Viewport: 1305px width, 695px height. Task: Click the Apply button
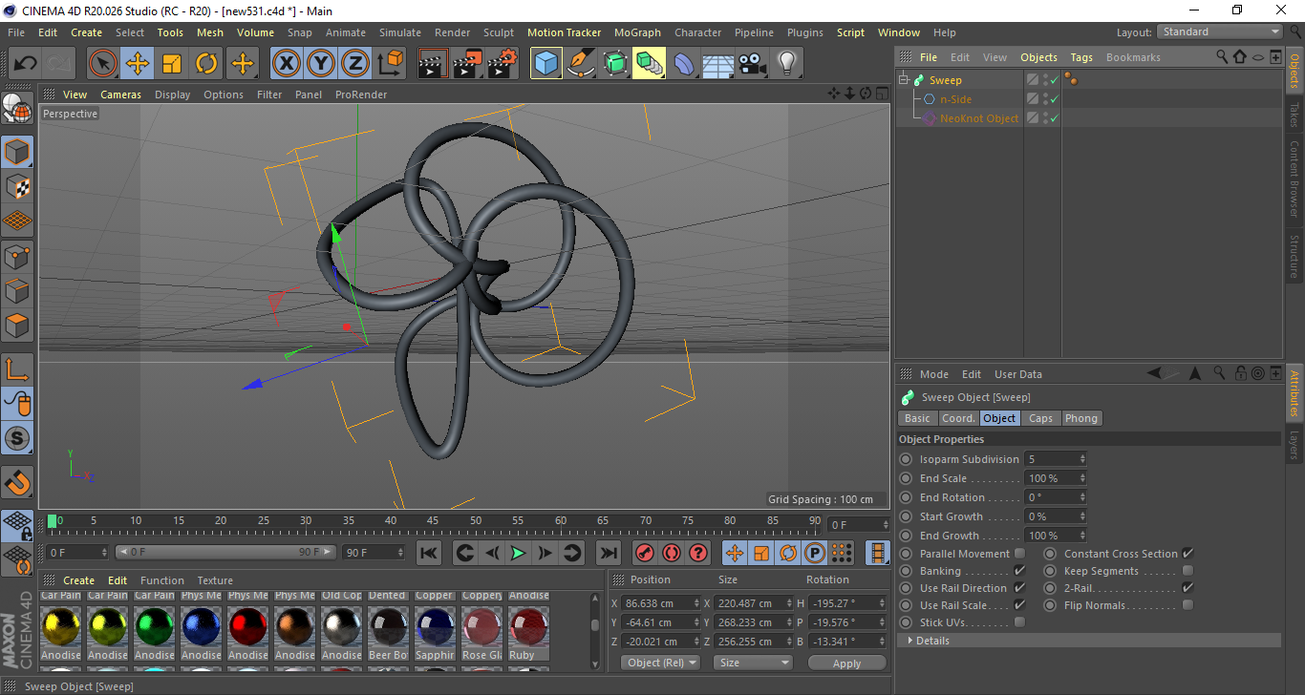tap(846, 663)
